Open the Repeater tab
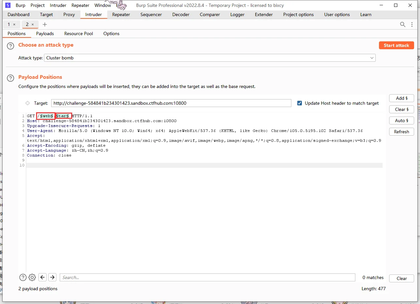 pyautogui.click(x=121, y=14)
